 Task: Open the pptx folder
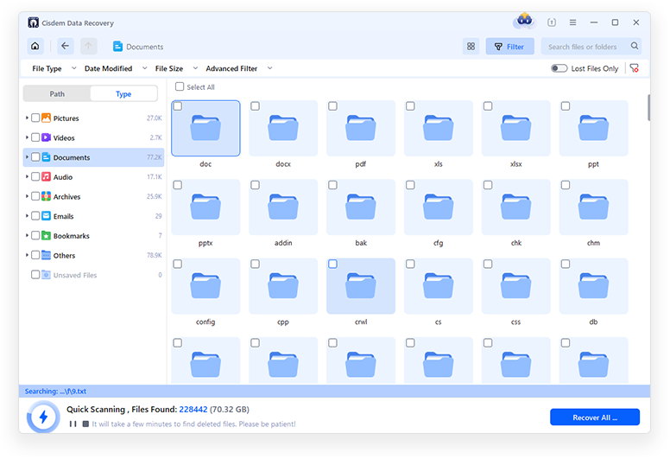[x=205, y=207]
